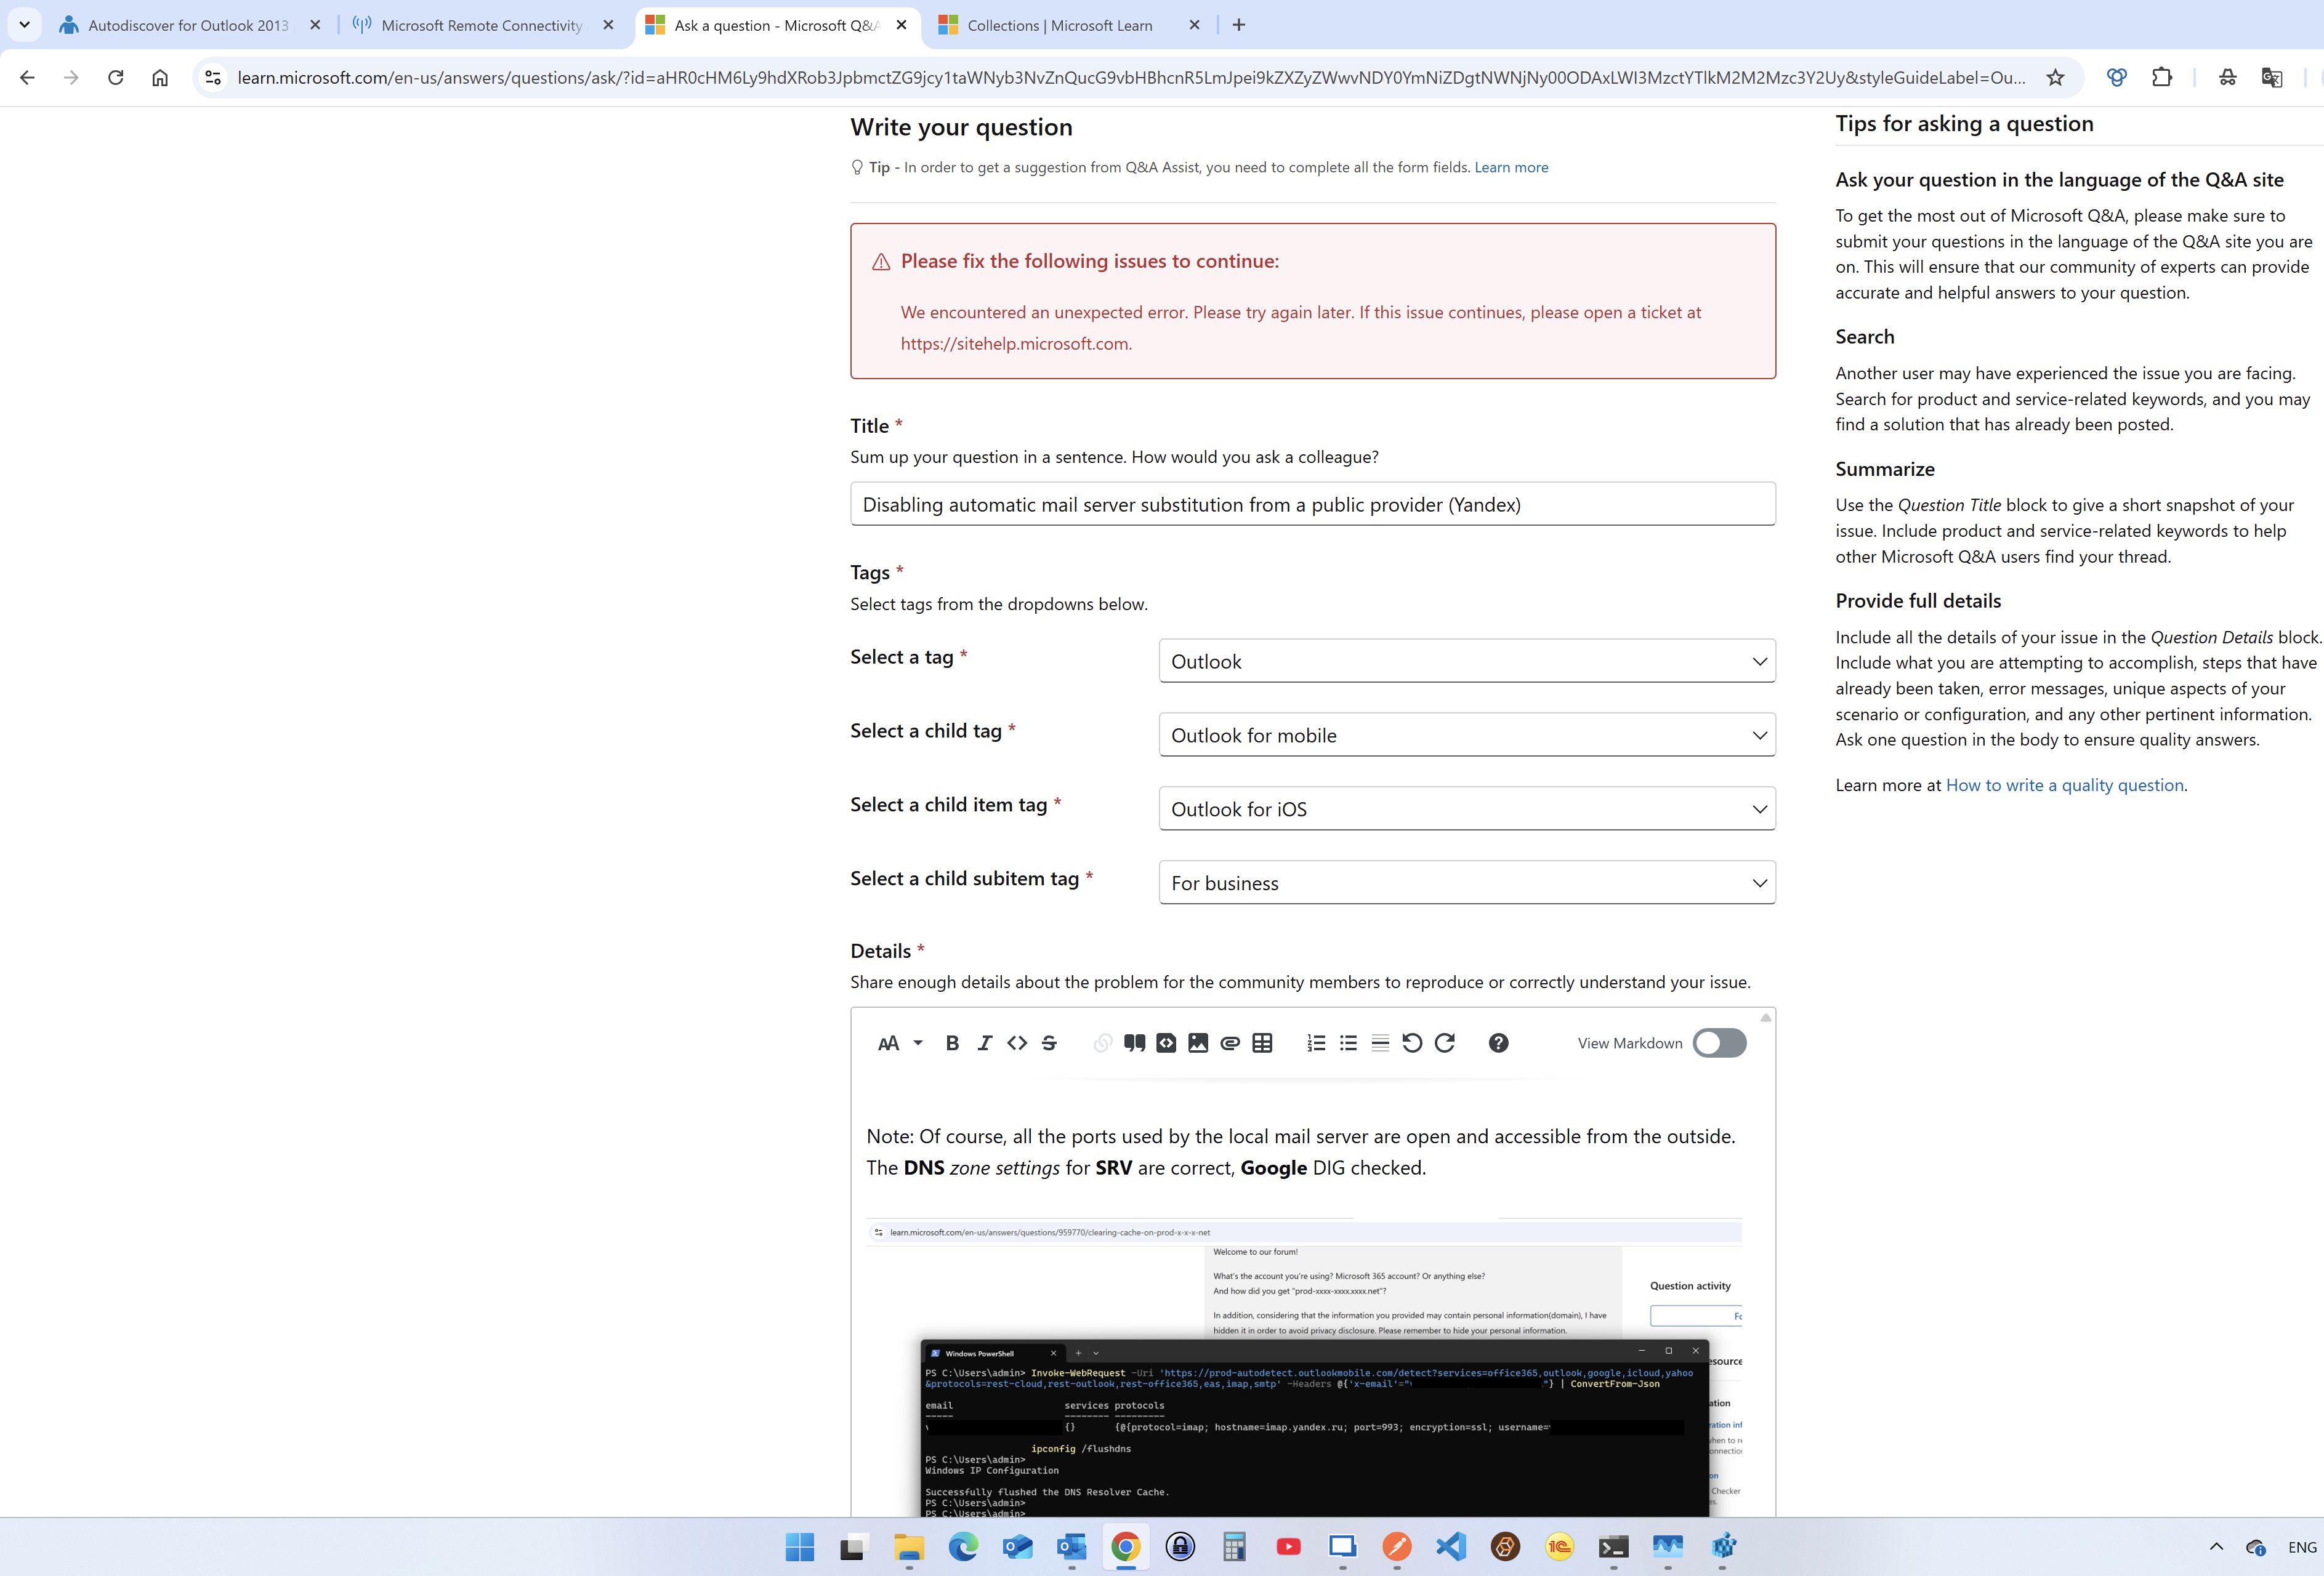Open the Learn more link in the tip

(x=1511, y=167)
